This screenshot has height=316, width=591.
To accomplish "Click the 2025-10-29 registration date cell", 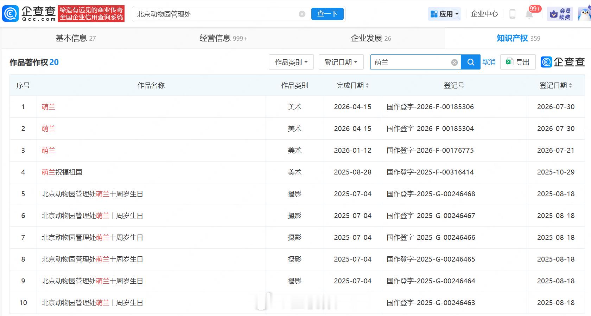I will 556,172.
